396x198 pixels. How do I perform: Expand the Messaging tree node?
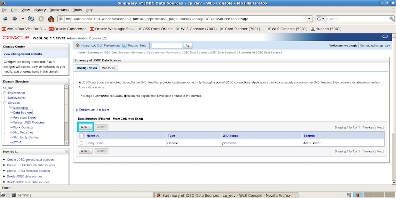coord(10,108)
